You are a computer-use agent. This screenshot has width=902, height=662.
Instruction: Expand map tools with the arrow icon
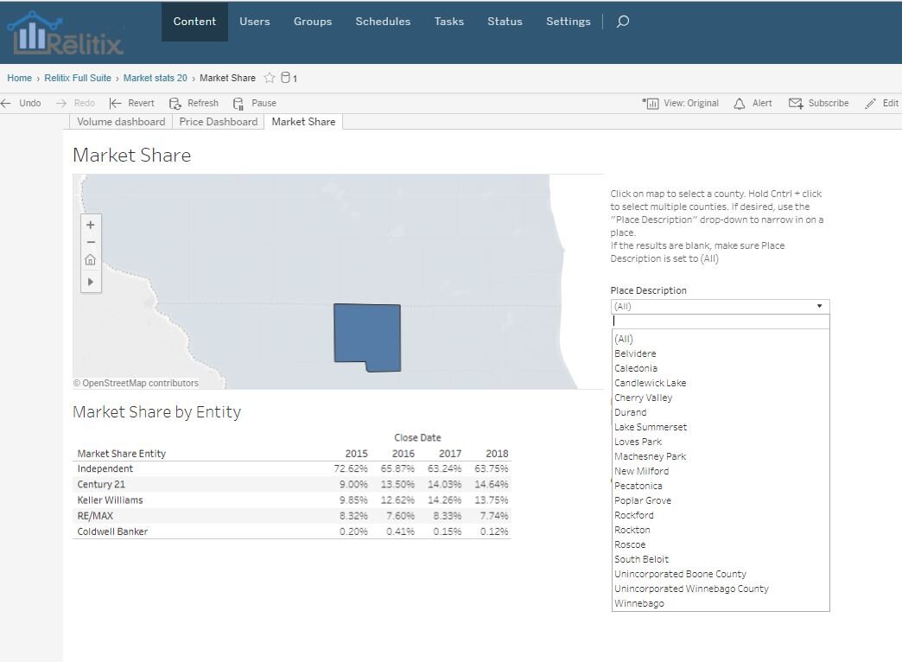point(91,282)
